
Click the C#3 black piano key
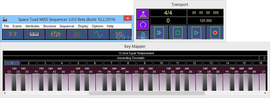click(14, 82)
